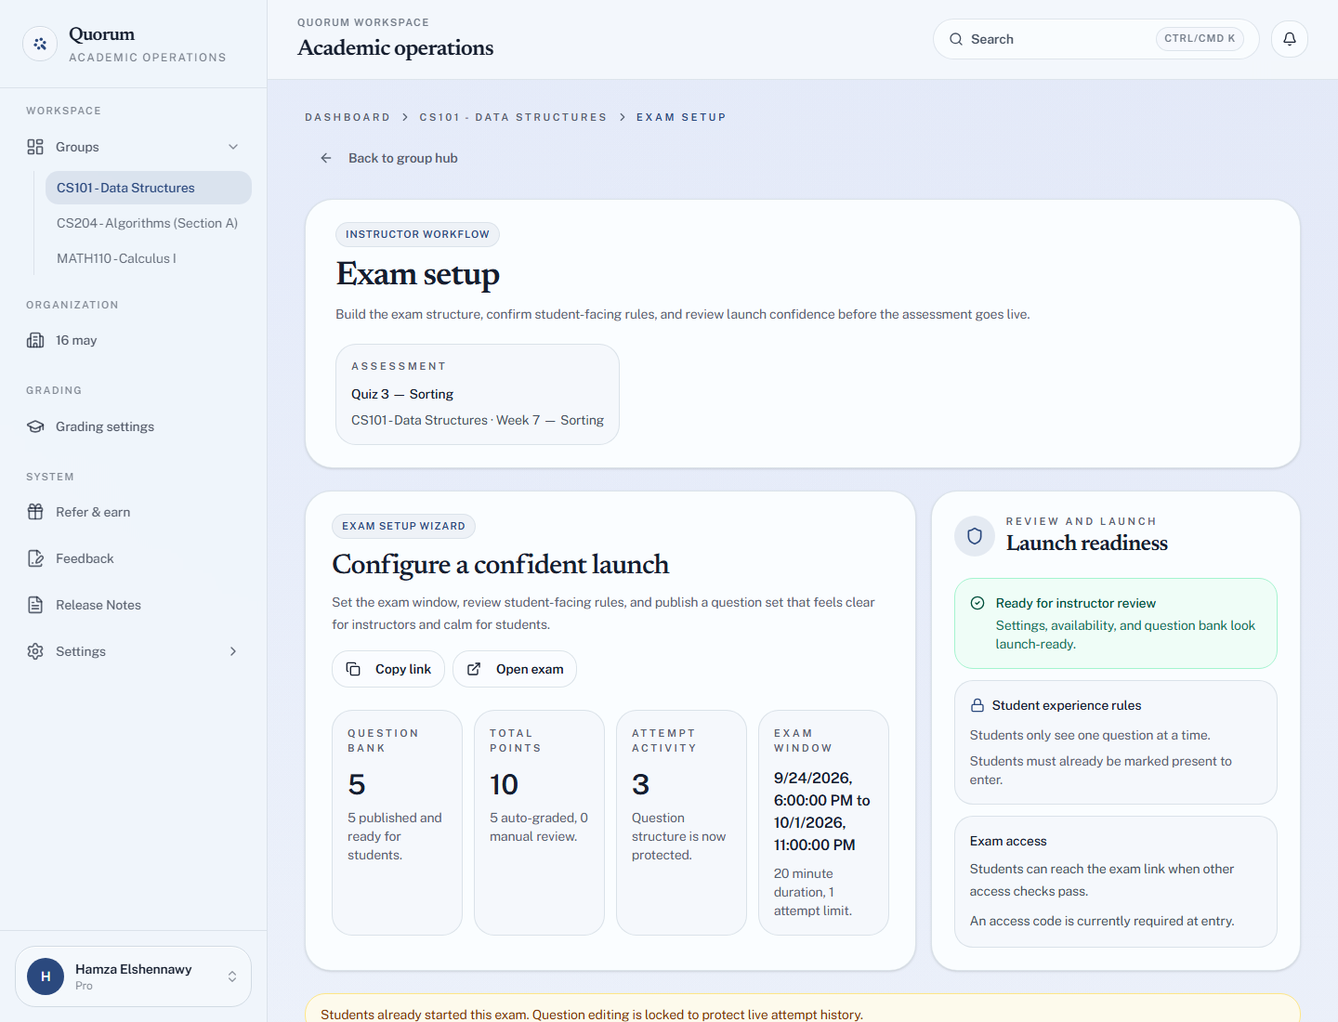1338x1022 pixels.
Task: Click the search magnifier icon
Action: tap(956, 39)
